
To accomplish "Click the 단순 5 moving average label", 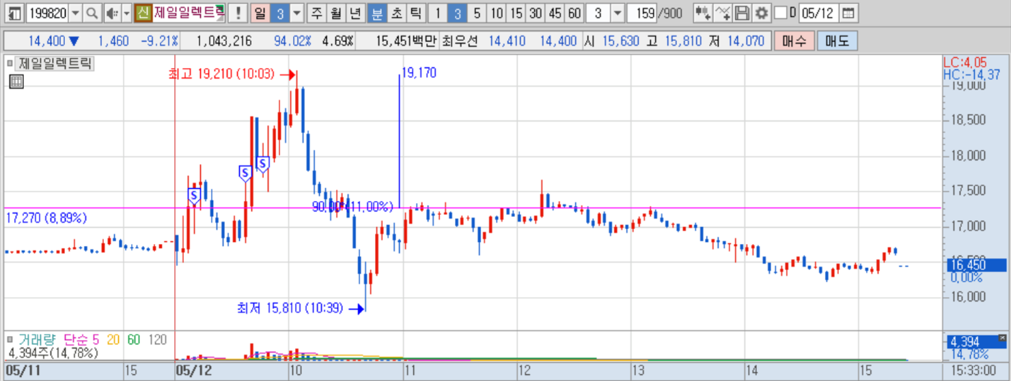I will click(x=81, y=339).
